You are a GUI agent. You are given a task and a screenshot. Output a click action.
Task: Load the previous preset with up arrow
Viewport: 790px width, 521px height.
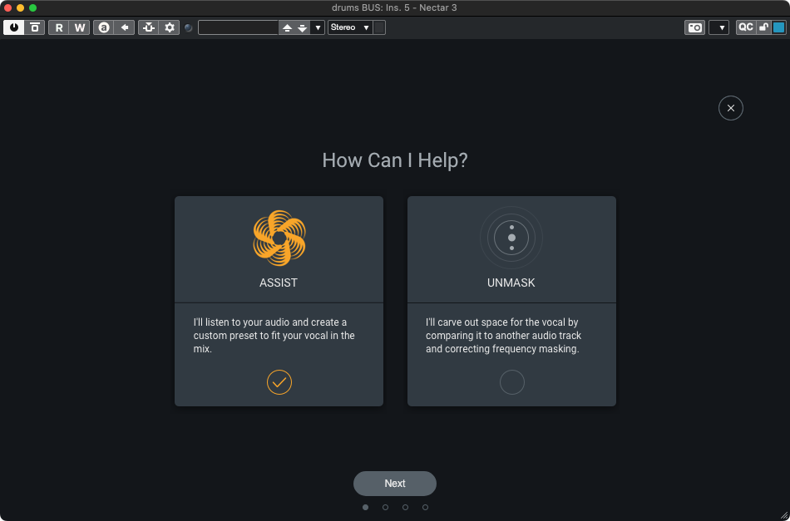(x=287, y=27)
